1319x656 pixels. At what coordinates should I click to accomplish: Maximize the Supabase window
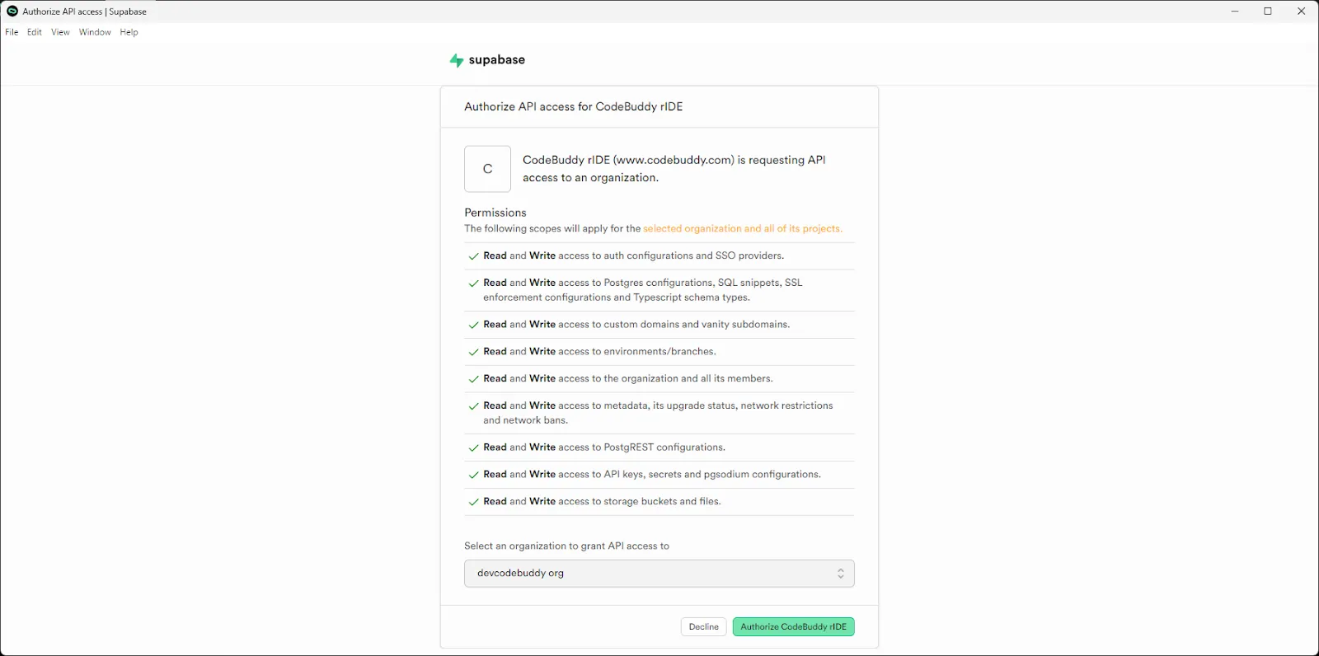(1268, 12)
